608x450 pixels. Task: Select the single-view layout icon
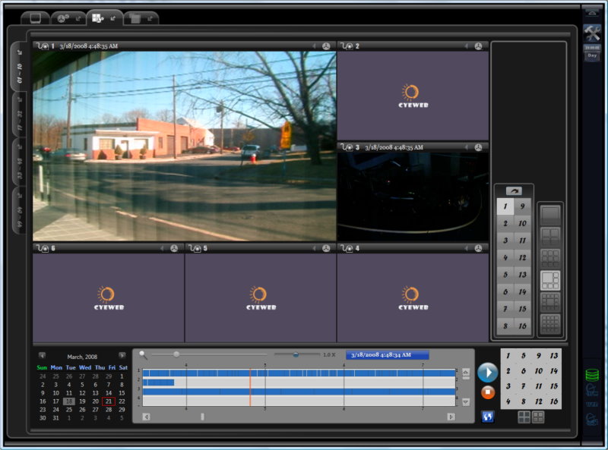click(550, 216)
